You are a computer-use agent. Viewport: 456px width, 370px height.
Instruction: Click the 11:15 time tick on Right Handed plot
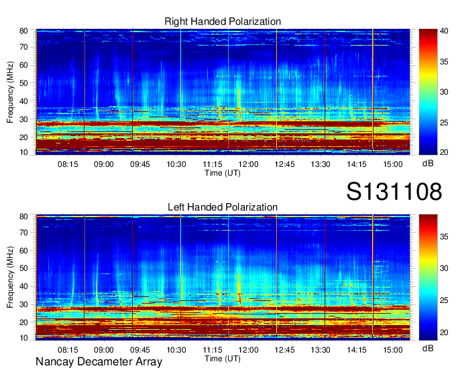tap(213, 164)
